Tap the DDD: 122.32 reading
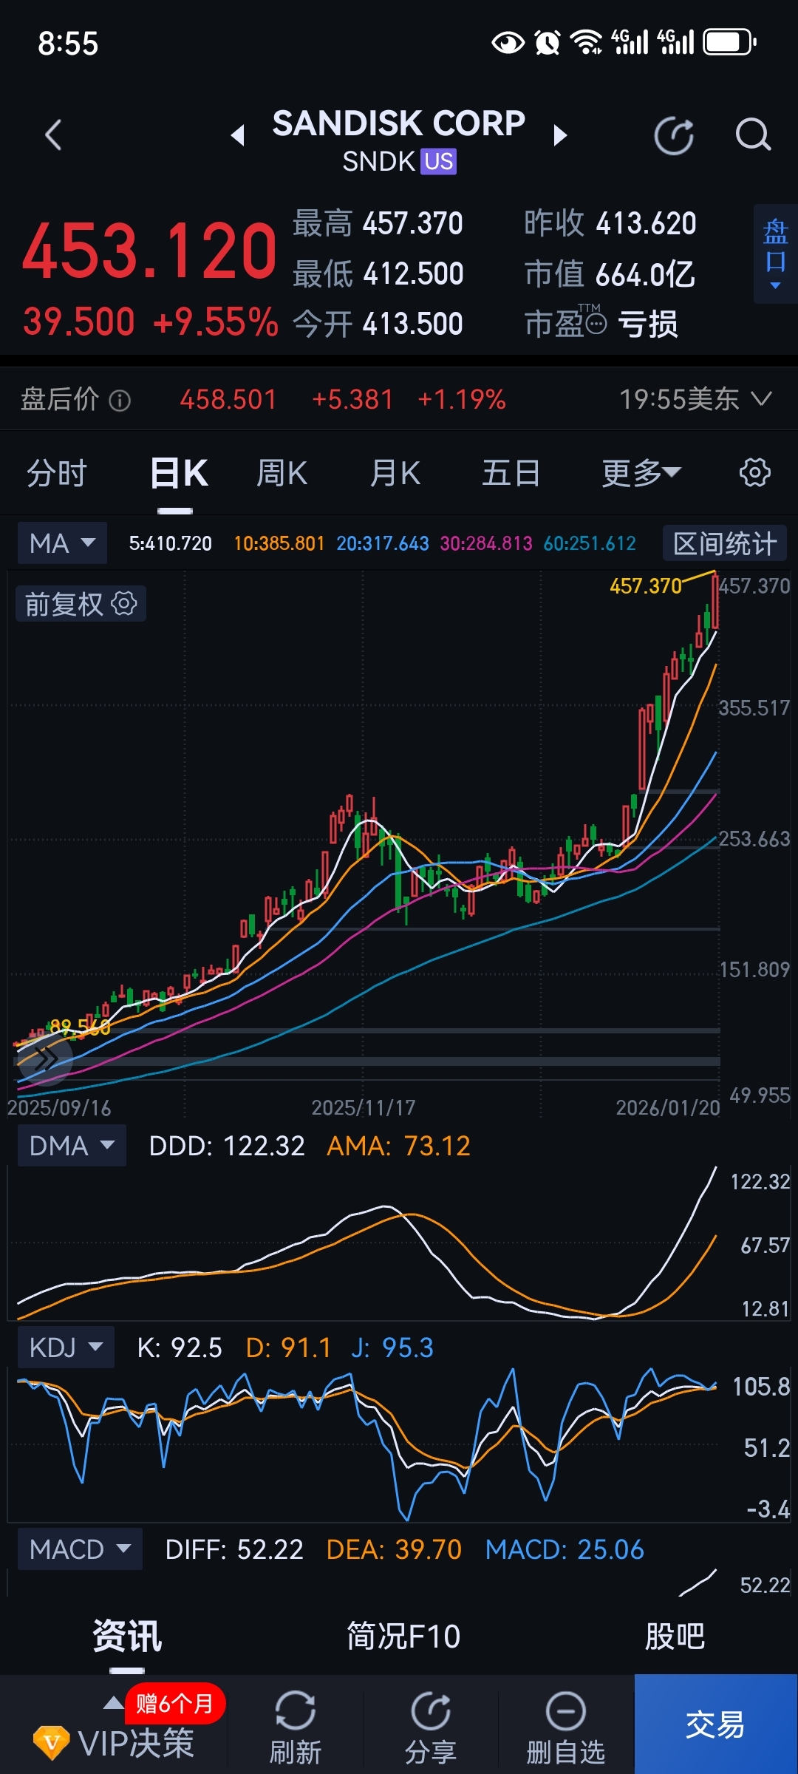This screenshot has width=798, height=1774. coord(227,1146)
